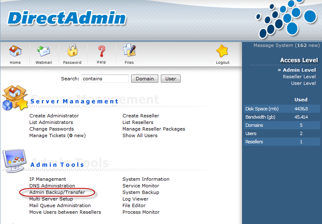
Task: Open Message System notifications link
Action: [x=286, y=45]
